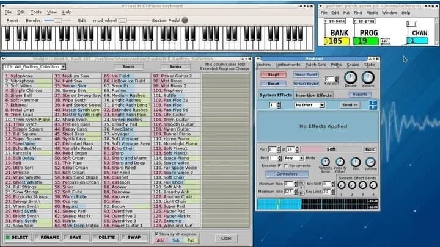Image resolution: width=440 pixels, height=247 pixels.
Task: Click the R button between the note limits
Action: pyautogui.click(x=301, y=188)
